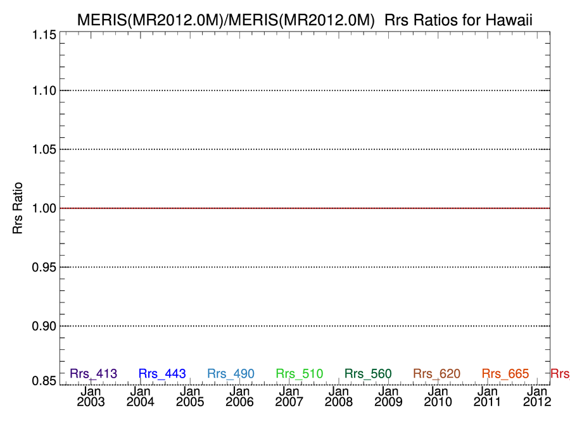
Task: Click the Rrs Ratio y-axis label
Action: [18, 208]
